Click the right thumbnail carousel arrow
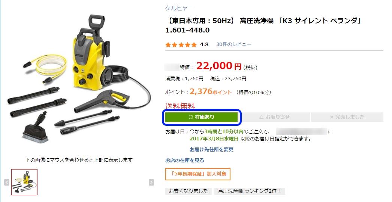The width and height of the screenshot is (392, 202). pos(151,182)
